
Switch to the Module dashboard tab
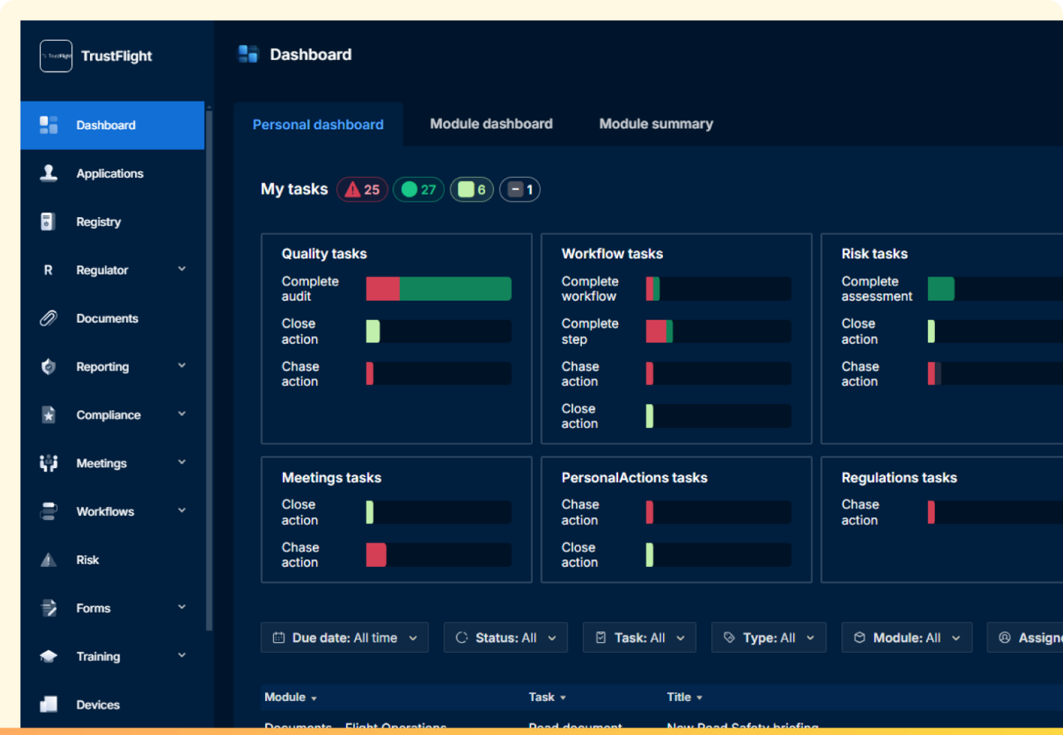[x=491, y=123]
